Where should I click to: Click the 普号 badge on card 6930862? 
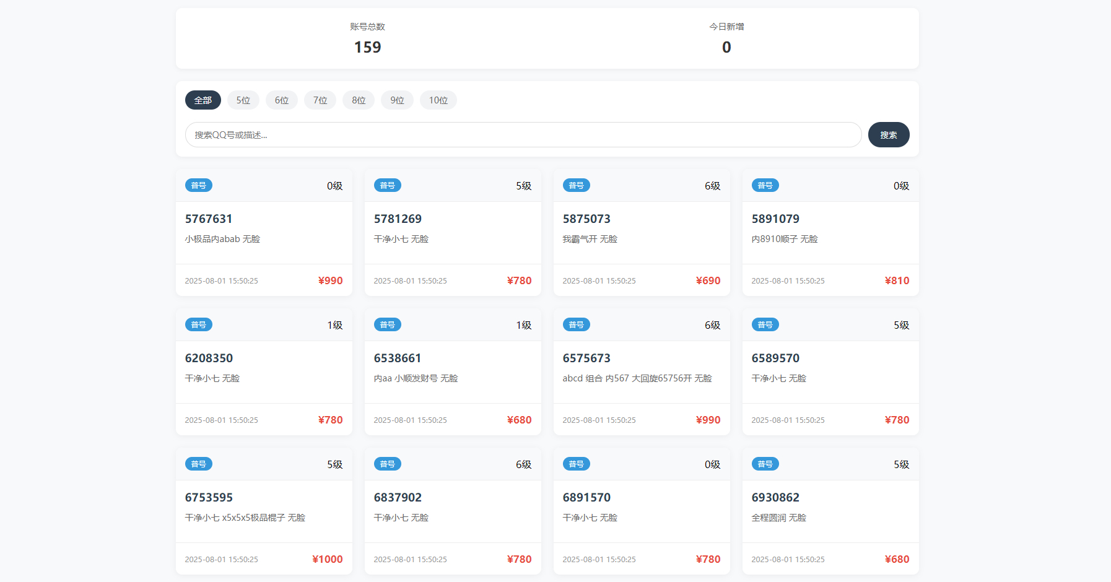click(x=765, y=464)
